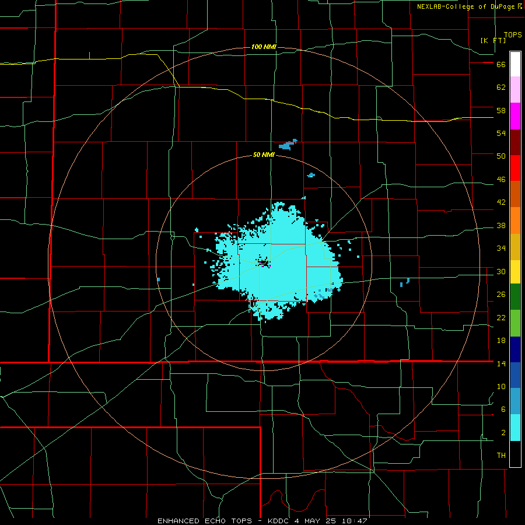The image size is (525, 525).
Task: Click the '50 NMI' range ring label
Action: pyautogui.click(x=264, y=155)
